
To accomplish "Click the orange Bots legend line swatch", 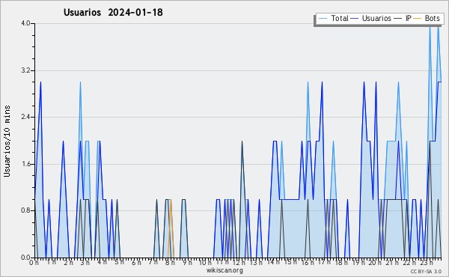I will pos(418,19).
